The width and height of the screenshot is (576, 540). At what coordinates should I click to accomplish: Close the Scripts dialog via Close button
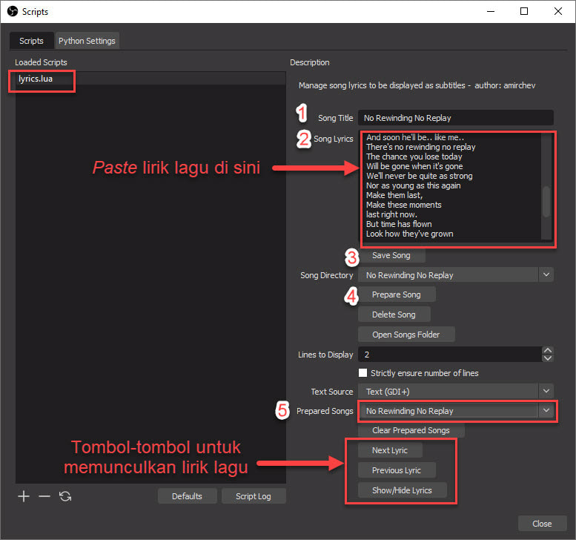coord(542,523)
